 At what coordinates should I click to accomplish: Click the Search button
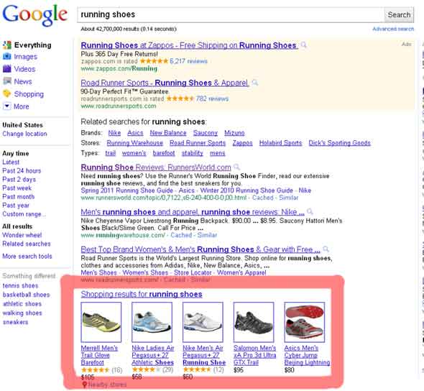pos(399,14)
